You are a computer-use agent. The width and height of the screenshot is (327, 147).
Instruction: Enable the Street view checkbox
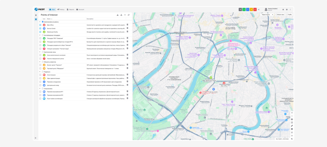pos(276,15)
